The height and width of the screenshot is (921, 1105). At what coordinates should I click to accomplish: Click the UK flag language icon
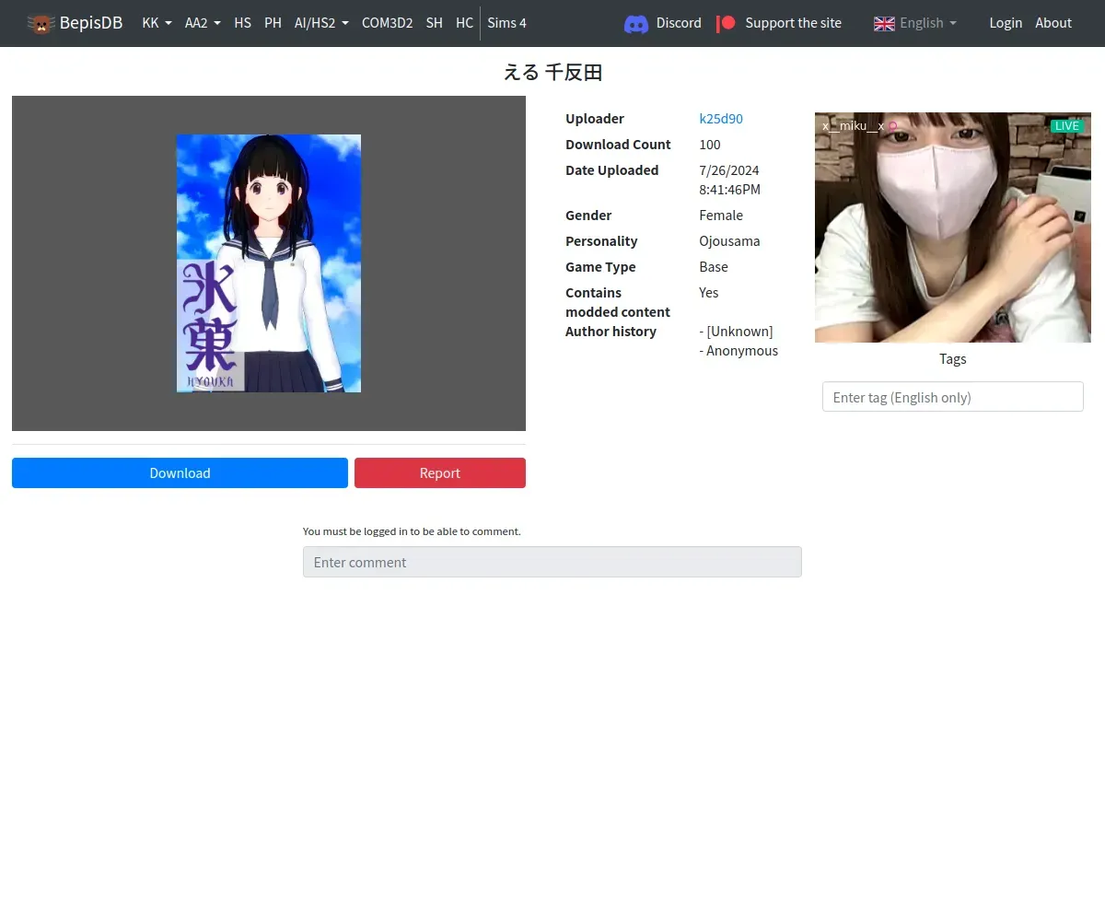[x=884, y=23]
